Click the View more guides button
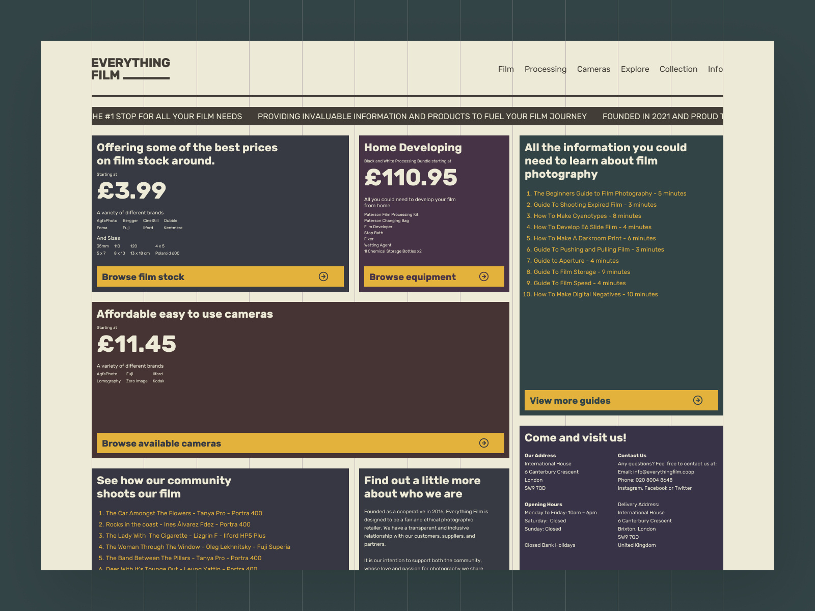Viewport: 815px width, 611px height. (x=569, y=400)
